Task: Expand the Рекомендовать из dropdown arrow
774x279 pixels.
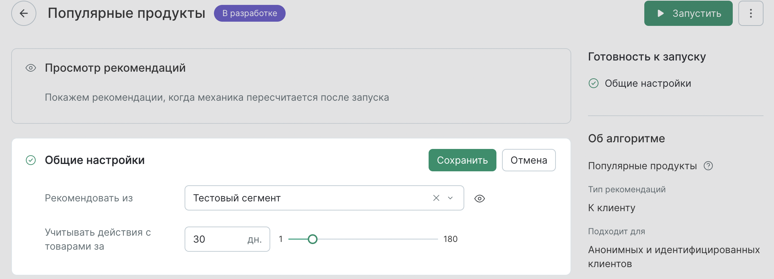Action: click(450, 198)
